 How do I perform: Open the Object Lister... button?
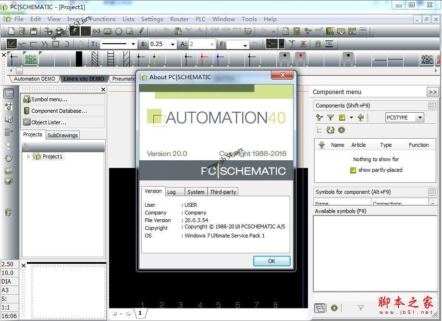[63, 122]
